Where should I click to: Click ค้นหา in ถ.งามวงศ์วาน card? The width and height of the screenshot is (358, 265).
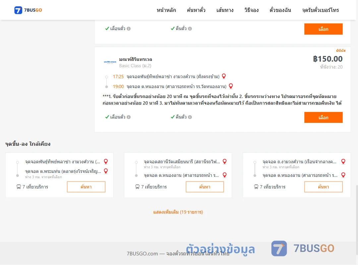323,187
